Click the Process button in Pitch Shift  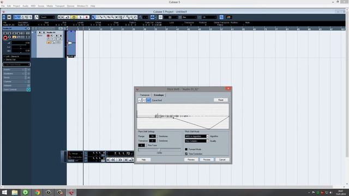(x=207, y=160)
